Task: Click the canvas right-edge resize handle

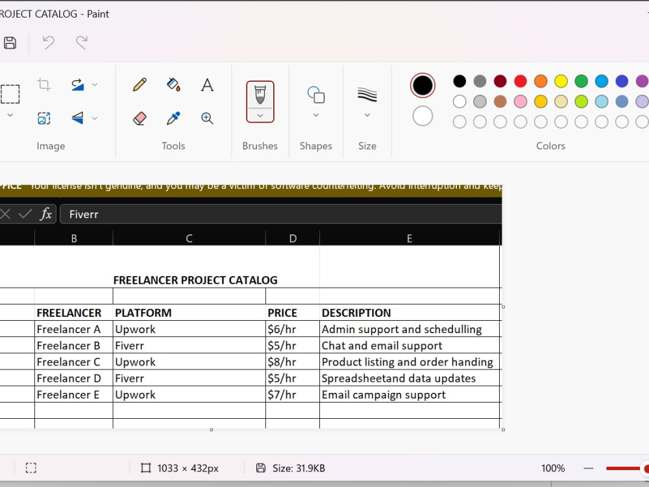Action: [504, 307]
